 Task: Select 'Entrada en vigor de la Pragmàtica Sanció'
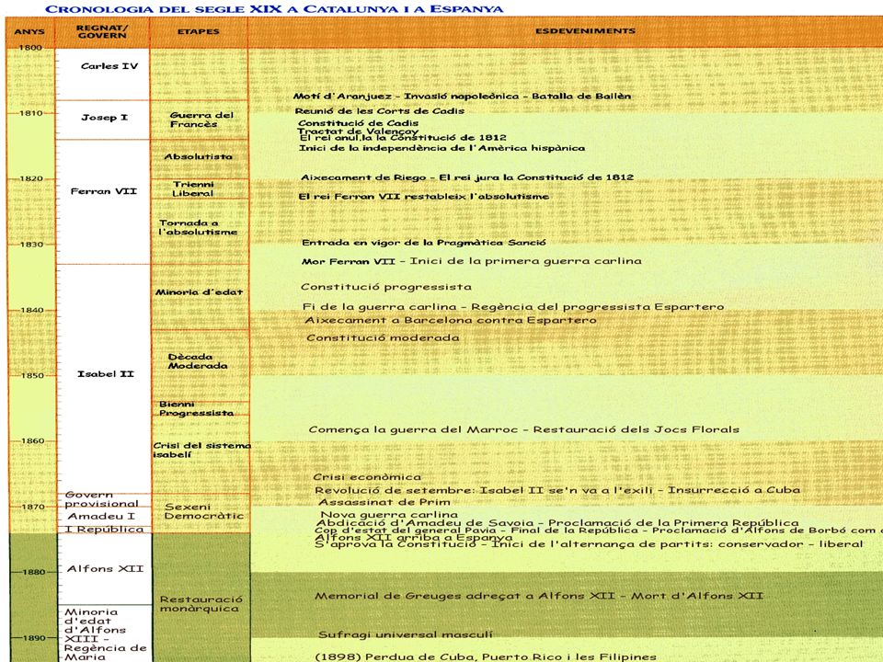coord(424,243)
